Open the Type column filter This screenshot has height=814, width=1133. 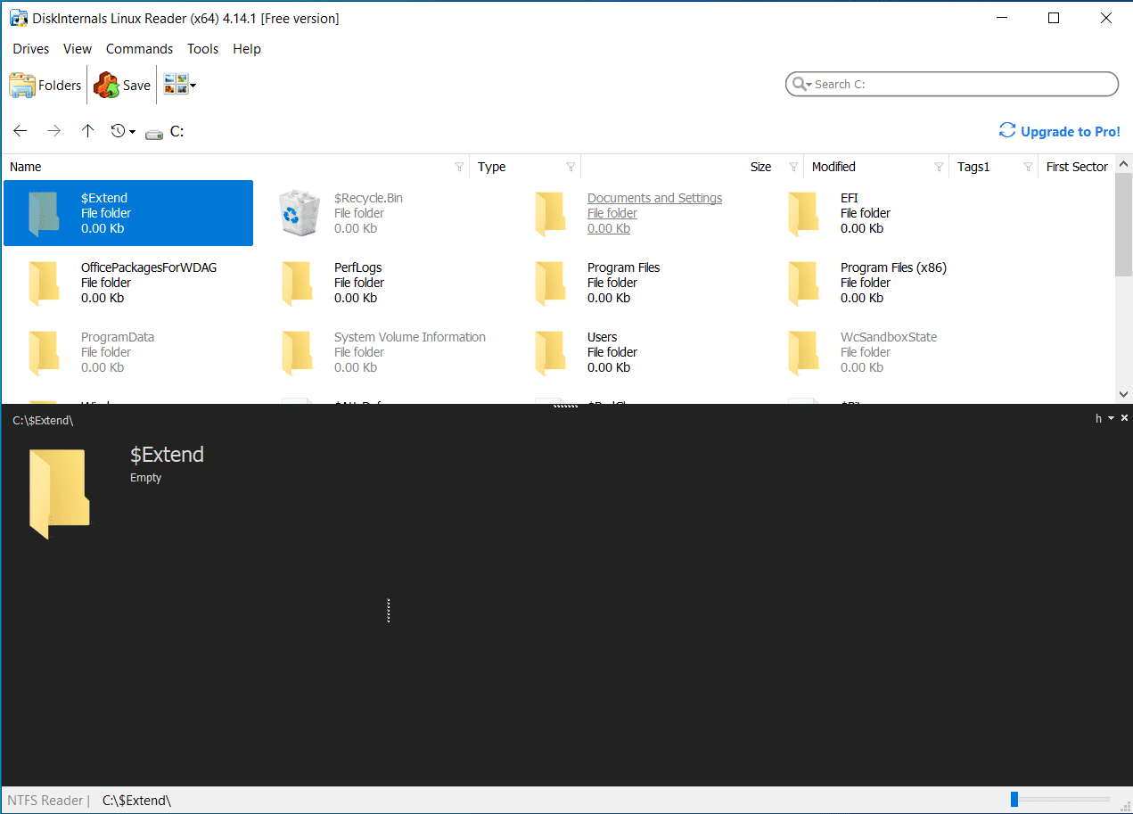[x=571, y=167]
